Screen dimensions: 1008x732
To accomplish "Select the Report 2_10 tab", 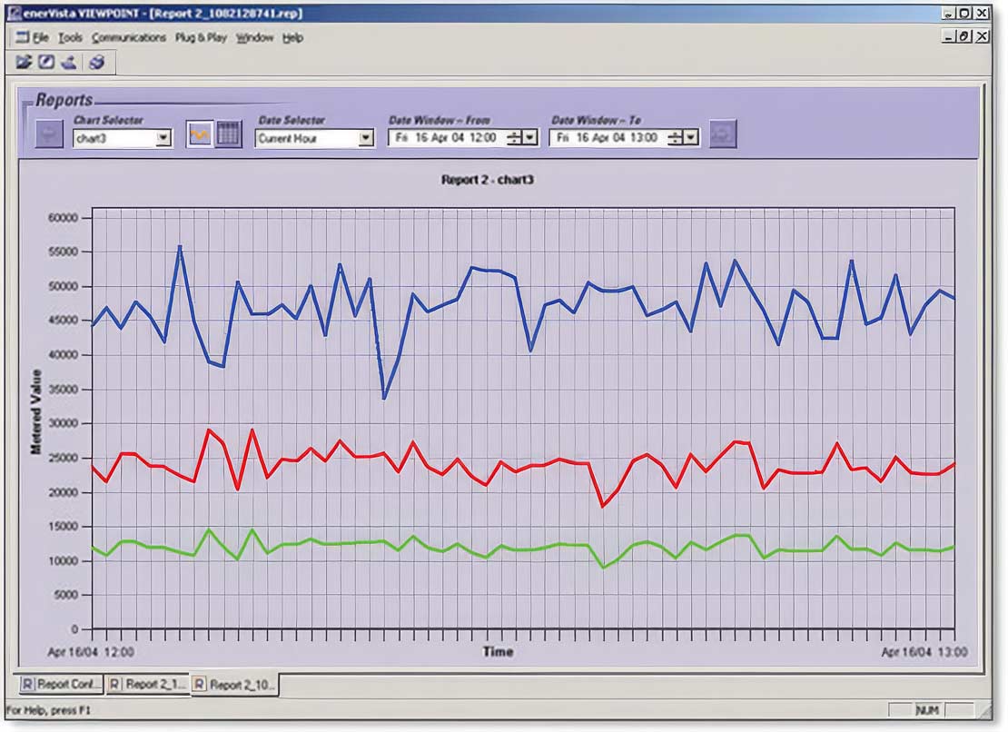I will tap(235, 685).
